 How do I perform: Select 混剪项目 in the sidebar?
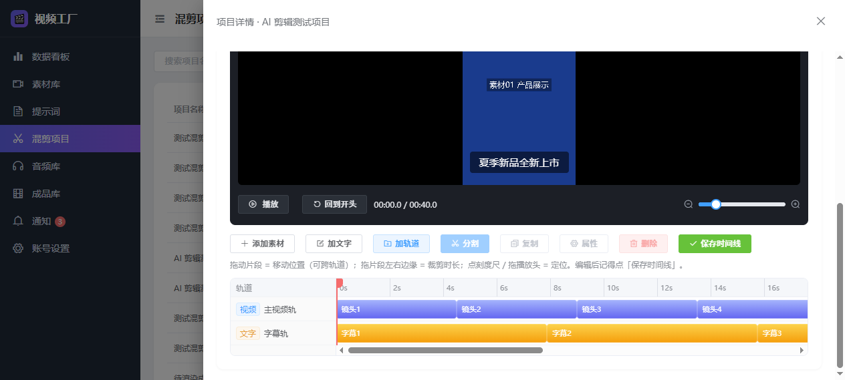(x=70, y=139)
